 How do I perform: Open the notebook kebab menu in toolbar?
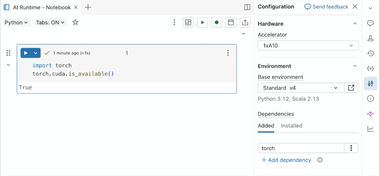point(174,22)
